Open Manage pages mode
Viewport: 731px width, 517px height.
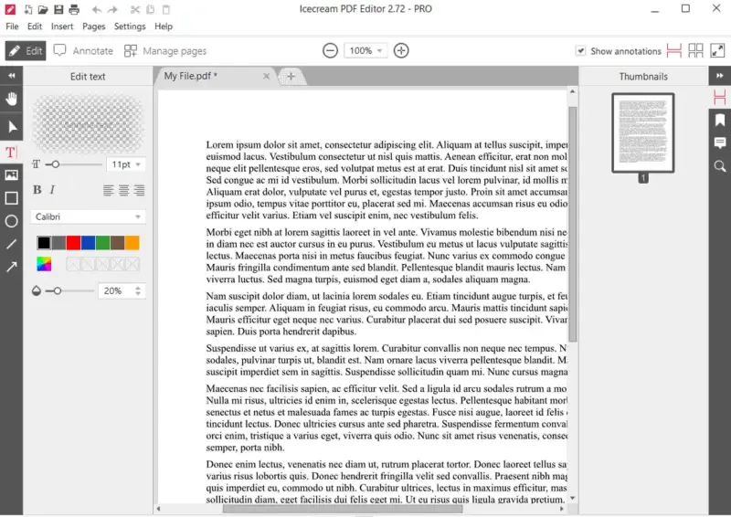pyautogui.click(x=165, y=51)
